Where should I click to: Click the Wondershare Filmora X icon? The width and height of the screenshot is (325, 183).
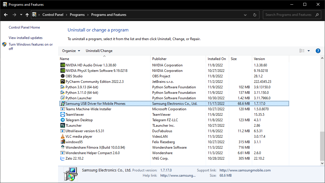coord(63,147)
